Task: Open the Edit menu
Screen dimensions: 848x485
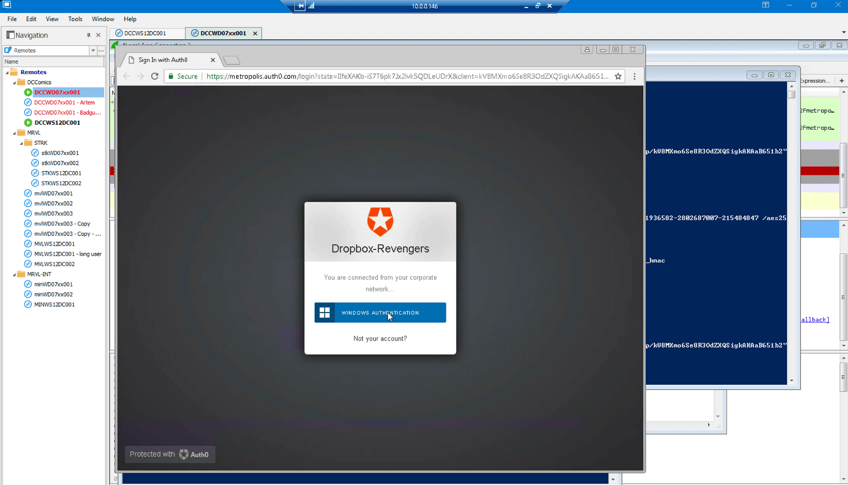Action: [31, 19]
